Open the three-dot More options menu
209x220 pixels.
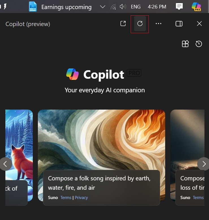coord(158,24)
